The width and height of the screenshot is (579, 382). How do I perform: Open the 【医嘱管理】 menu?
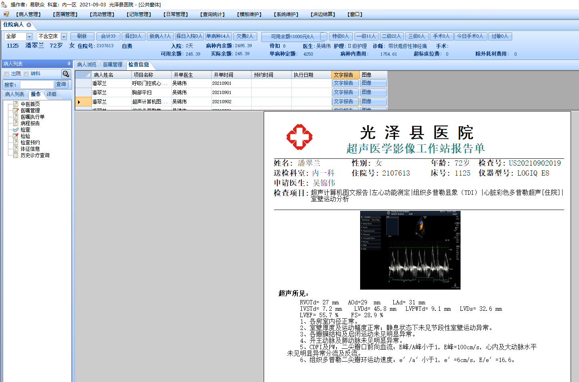(x=65, y=14)
